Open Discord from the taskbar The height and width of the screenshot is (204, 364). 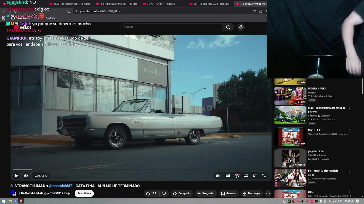pyautogui.click(x=16, y=201)
